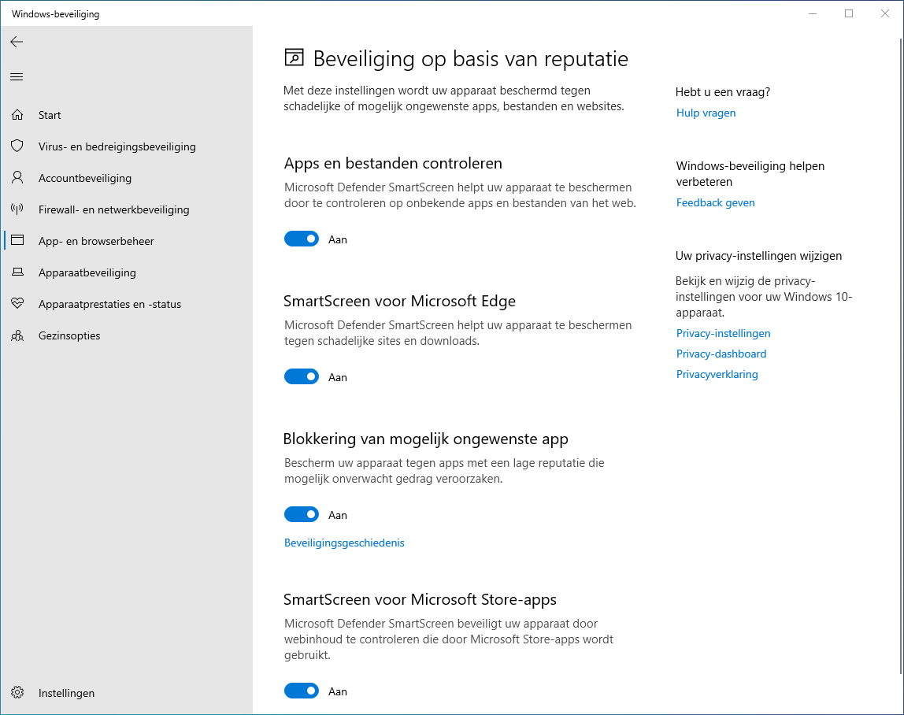This screenshot has width=904, height=715.
Task: Click the Hulp vragen link
Action: click(706, 113)
